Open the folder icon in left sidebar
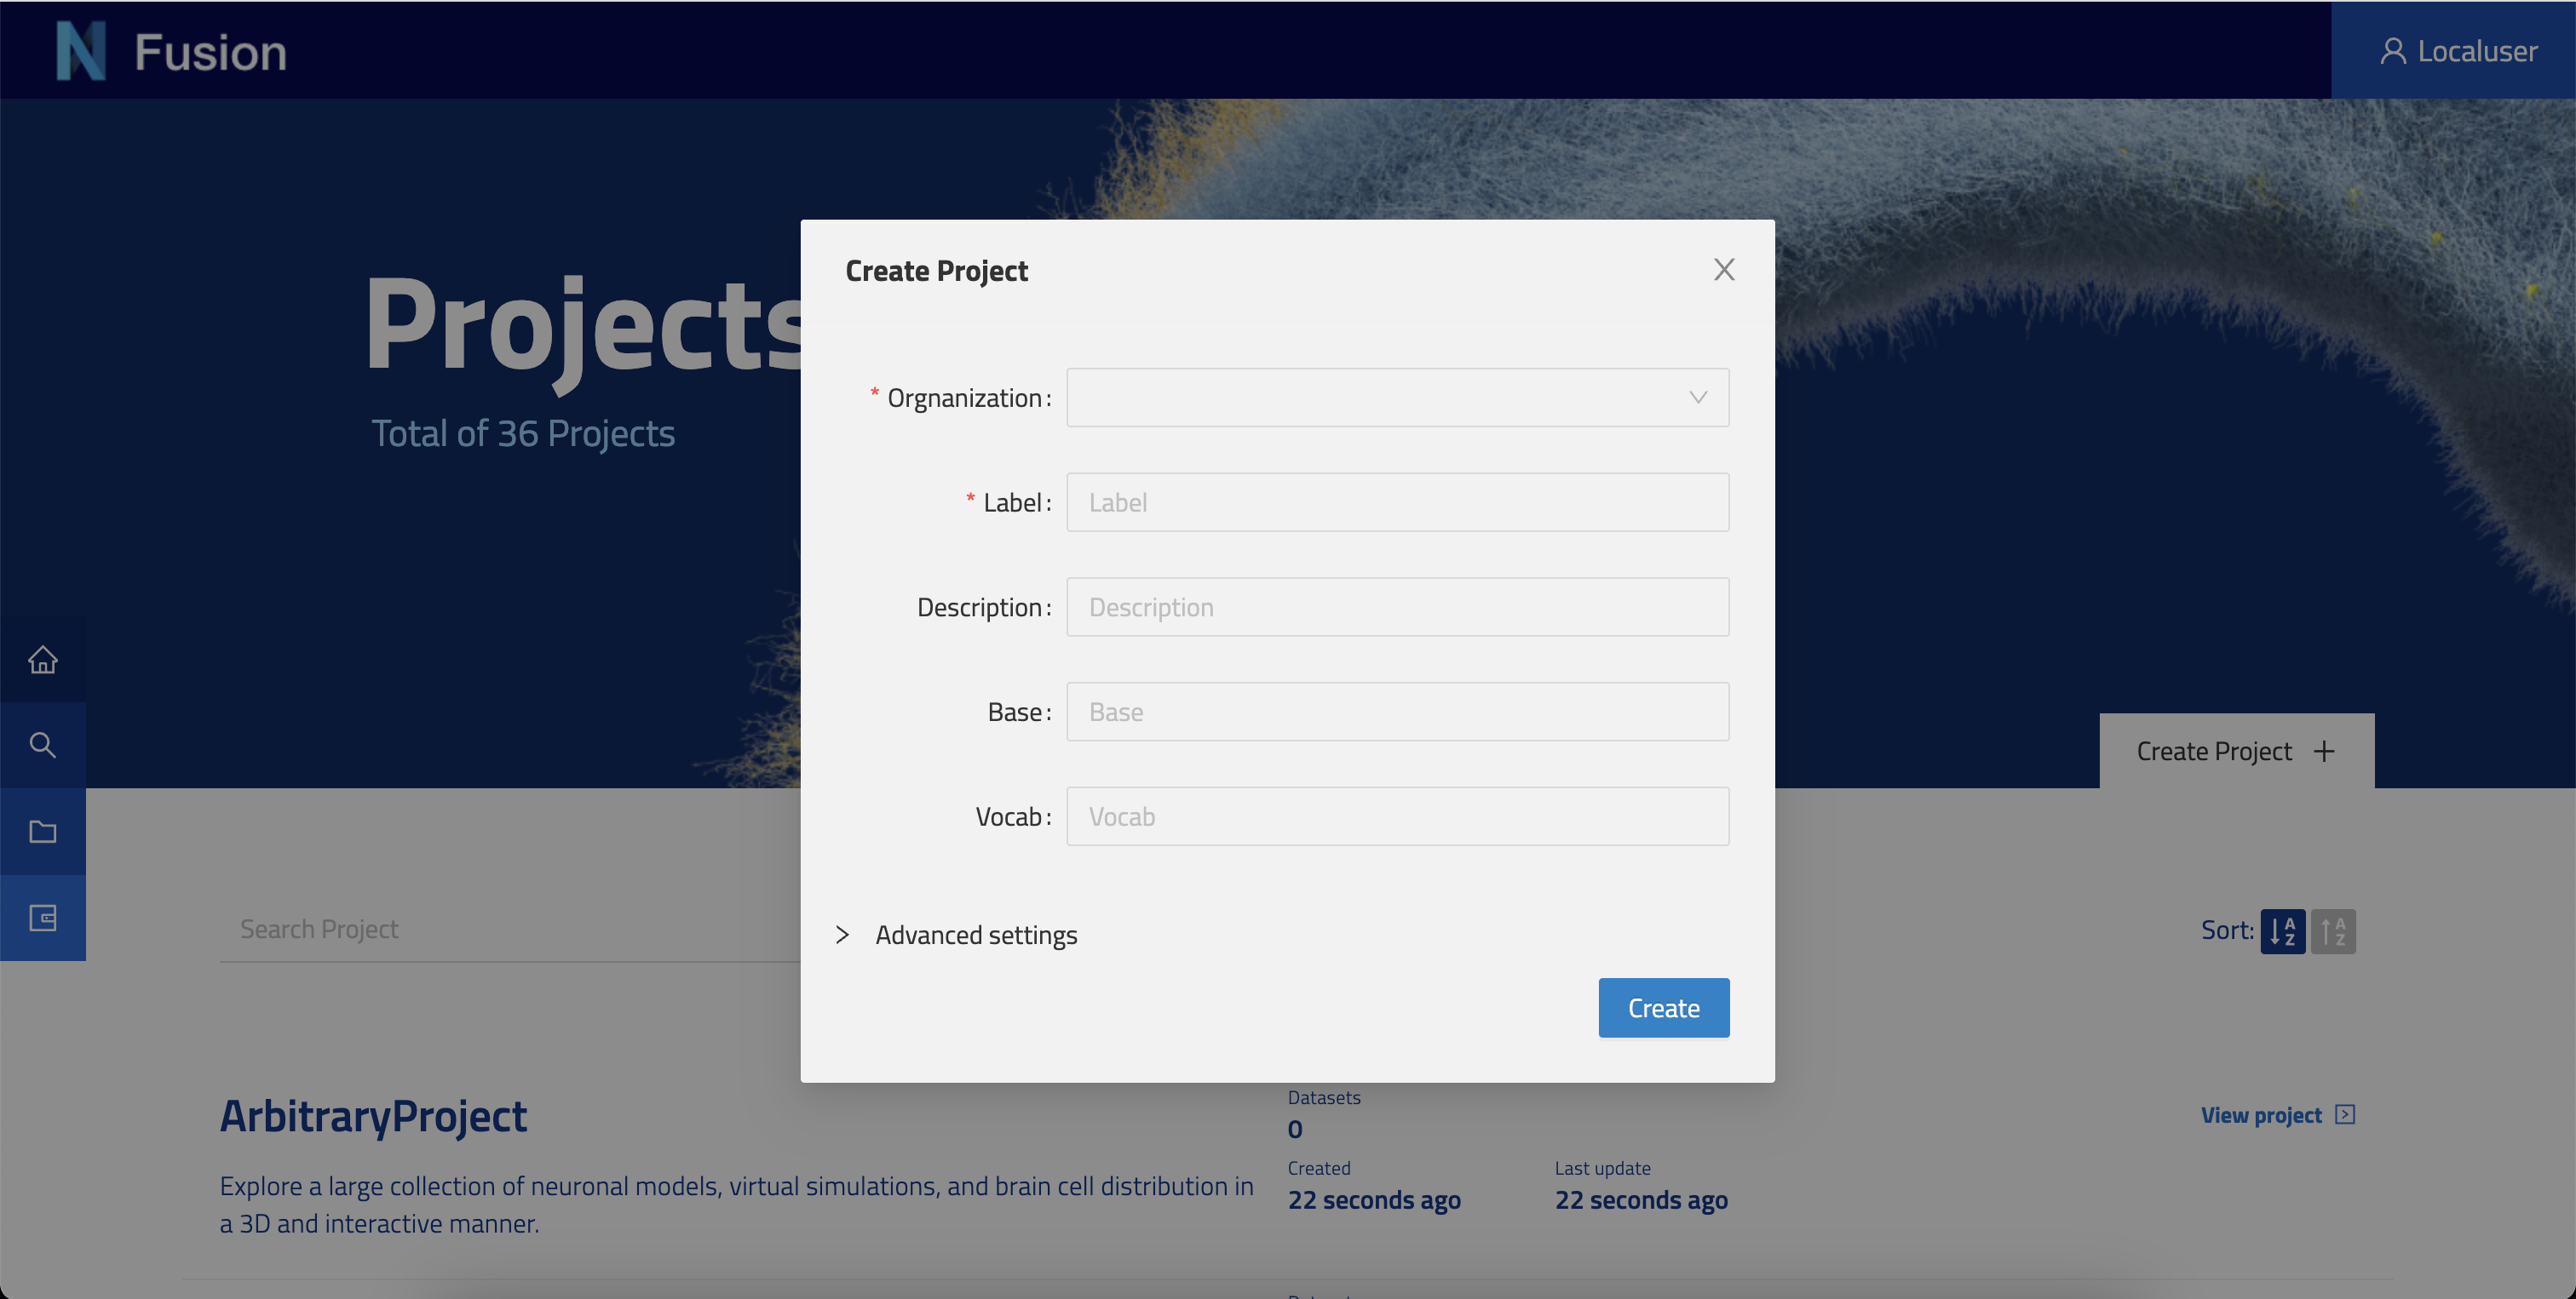The image size is (2576, 1299). point(42,832)
